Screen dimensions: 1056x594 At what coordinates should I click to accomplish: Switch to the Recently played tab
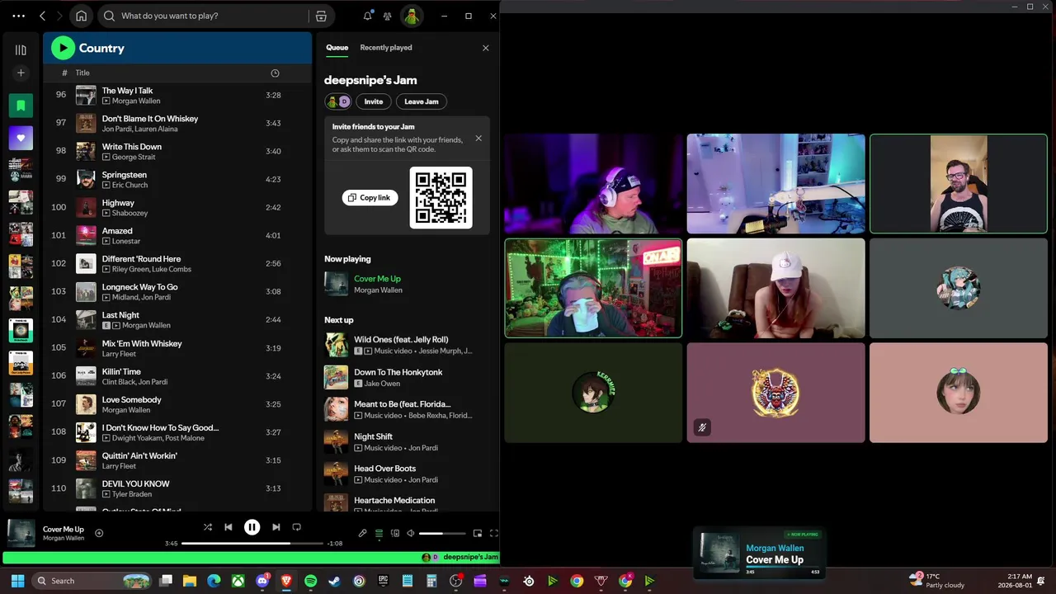point(386,47)
